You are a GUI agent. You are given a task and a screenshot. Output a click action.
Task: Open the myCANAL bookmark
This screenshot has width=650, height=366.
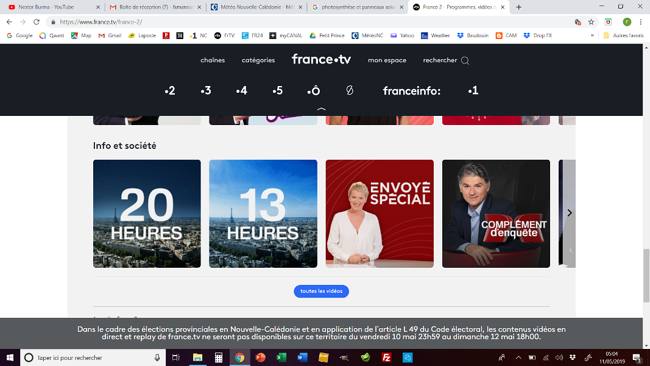tap(286, 35)
